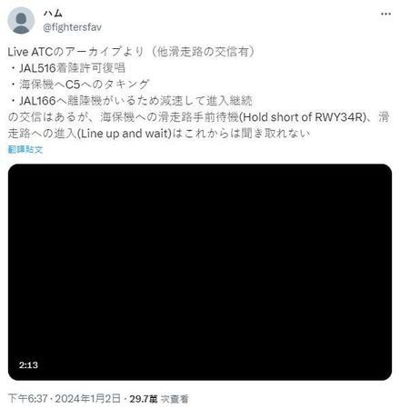Screen dimensions: 400x409
Task: Open the 29.7萬 view count
Action: click(x=144, y=399)
